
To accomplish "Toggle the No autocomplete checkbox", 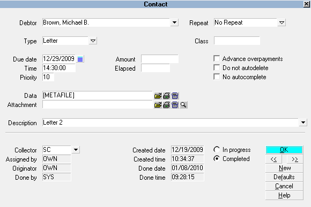I will (217, 77).
